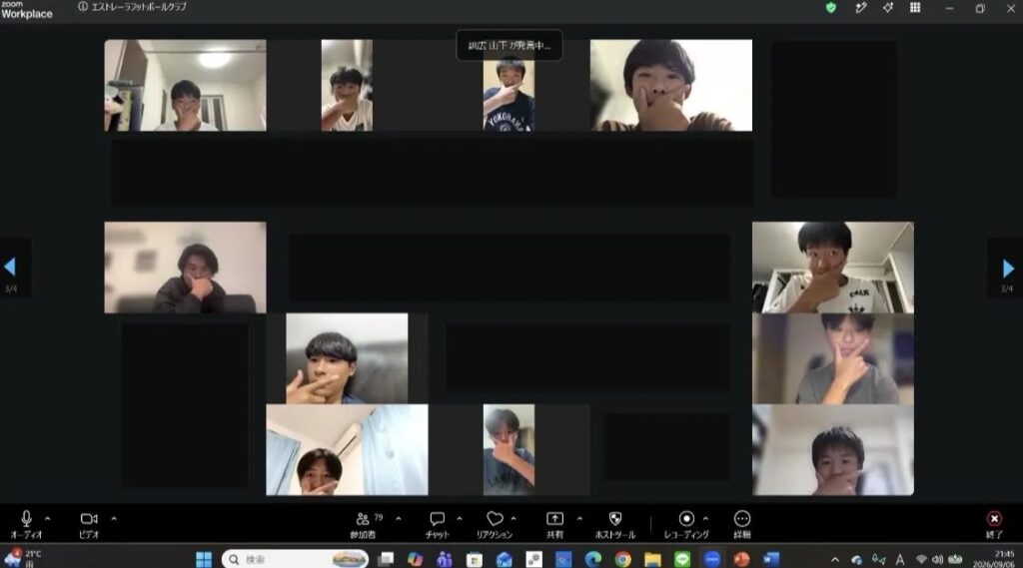Toggle the microphone audio button

[x=26, y=524]
